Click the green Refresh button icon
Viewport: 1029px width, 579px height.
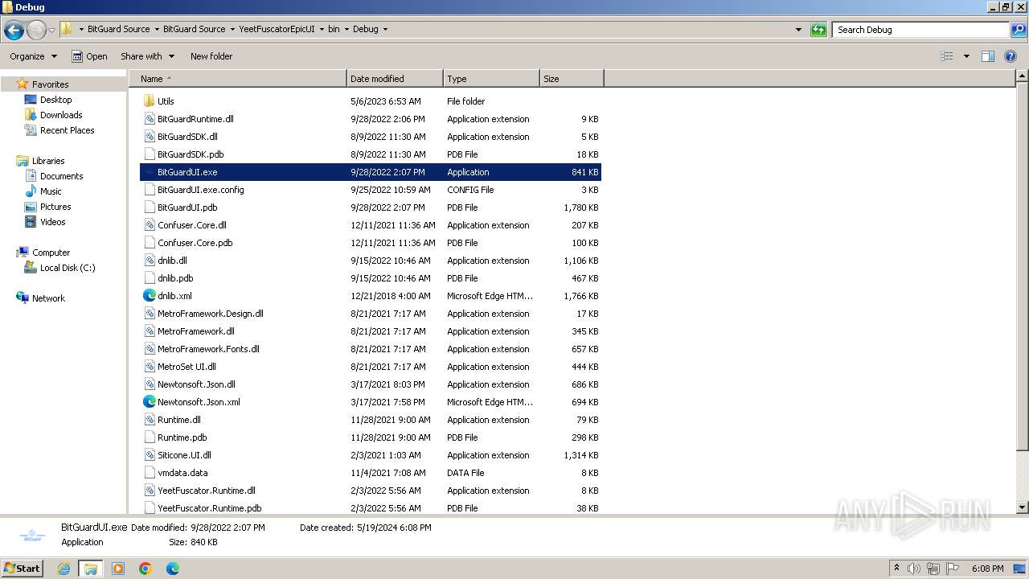[818, 30]
